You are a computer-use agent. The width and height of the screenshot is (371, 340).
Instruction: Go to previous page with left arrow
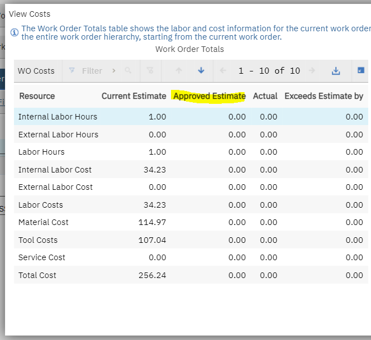click(x=223, y=70)
